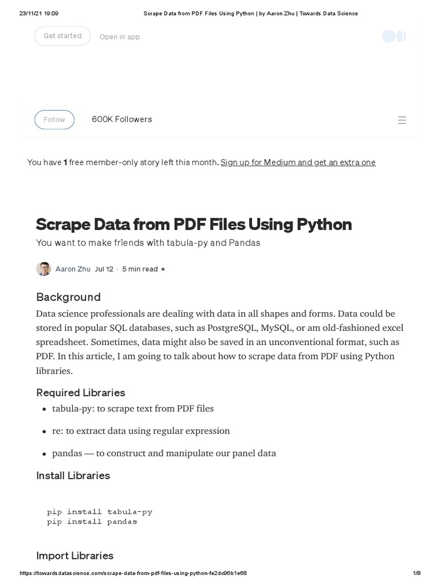Open the hamburger menu icon
The image size is (440, 587).
pyautogui.click(x=402, y=120)
